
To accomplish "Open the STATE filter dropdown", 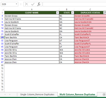I will 72,13.
